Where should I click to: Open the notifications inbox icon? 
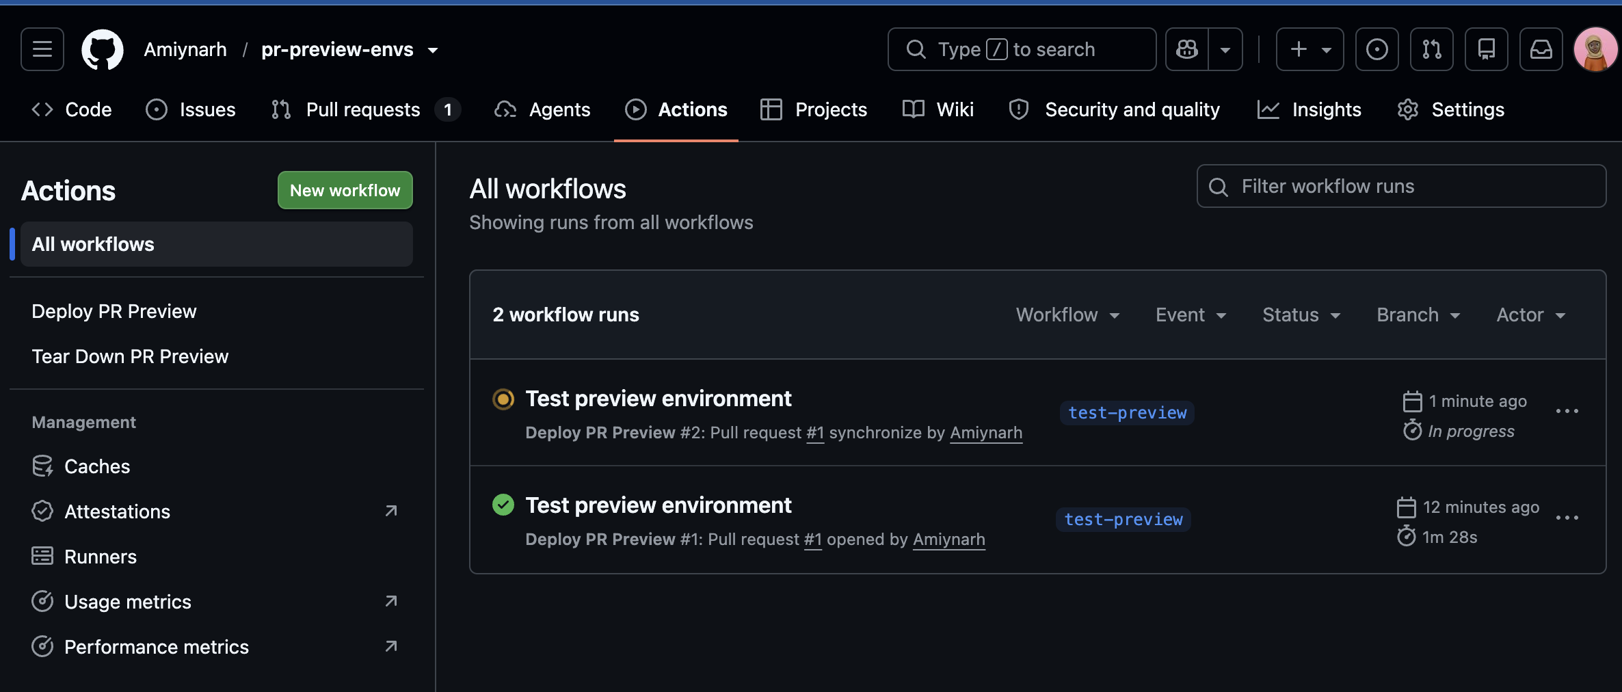(1541, 49)
